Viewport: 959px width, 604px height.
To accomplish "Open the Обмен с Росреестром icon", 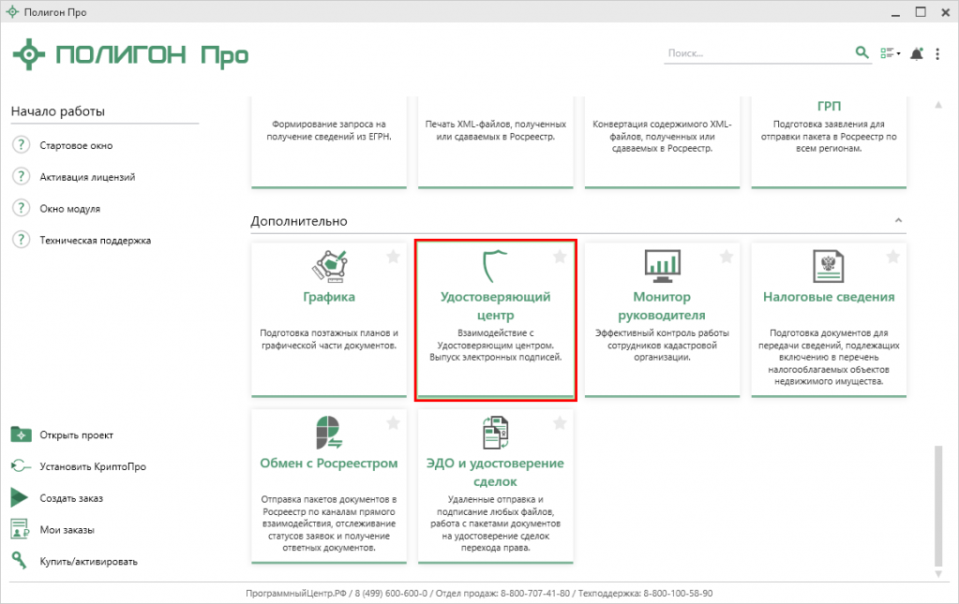I will click(x=329, y=433).
